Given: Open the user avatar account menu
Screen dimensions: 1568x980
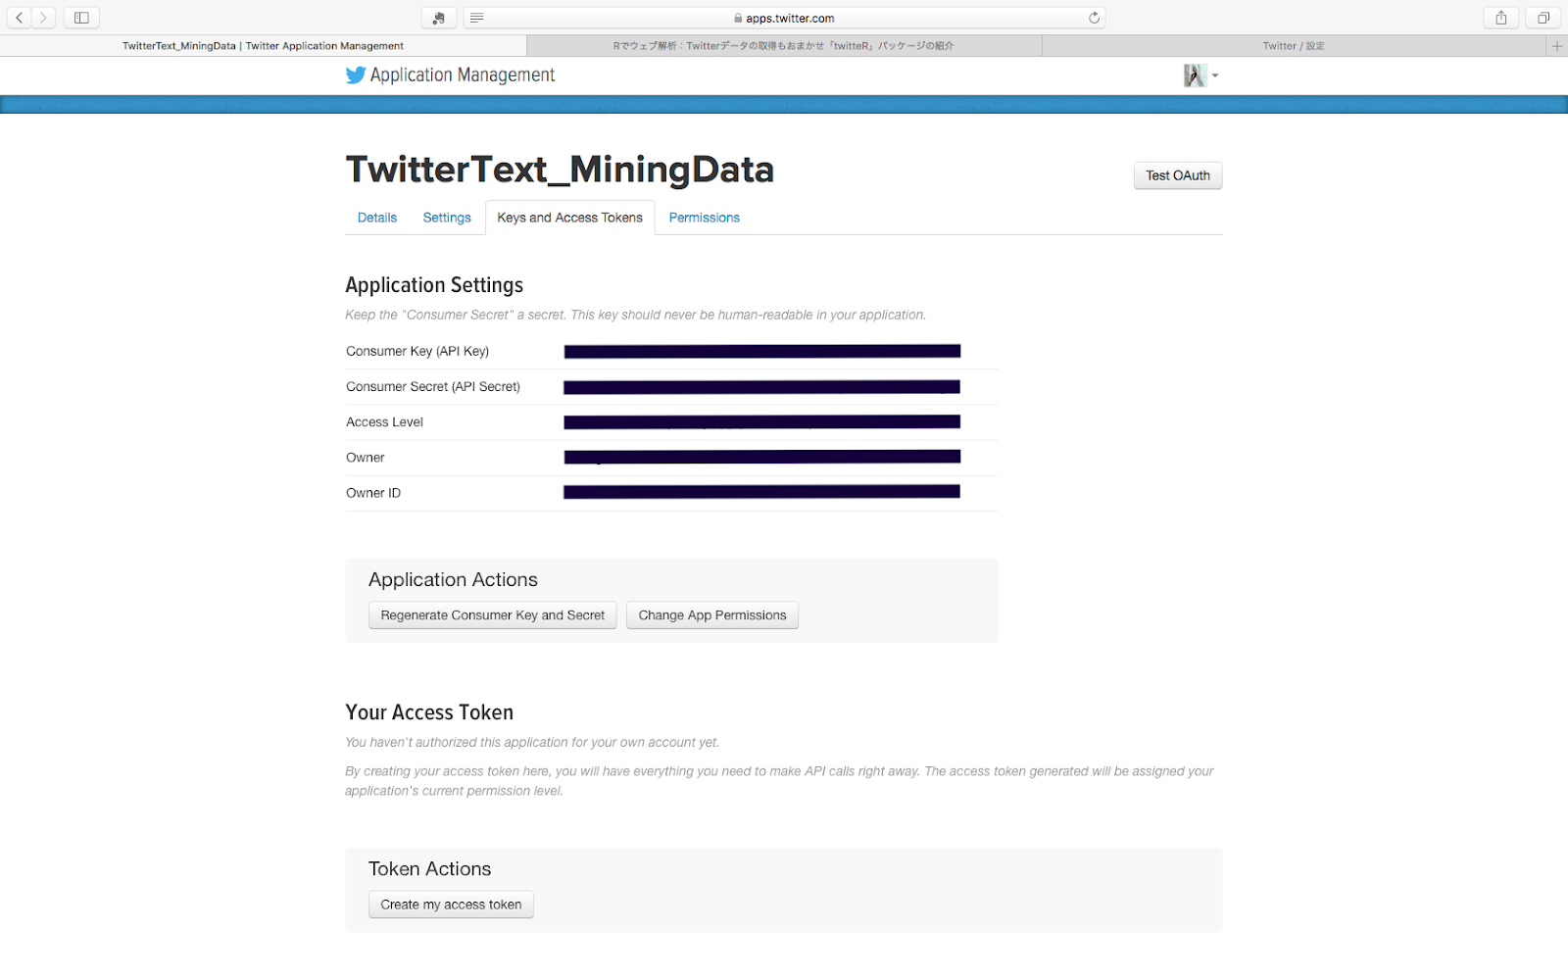Looking at the screenshot, I should (1194, 75).
